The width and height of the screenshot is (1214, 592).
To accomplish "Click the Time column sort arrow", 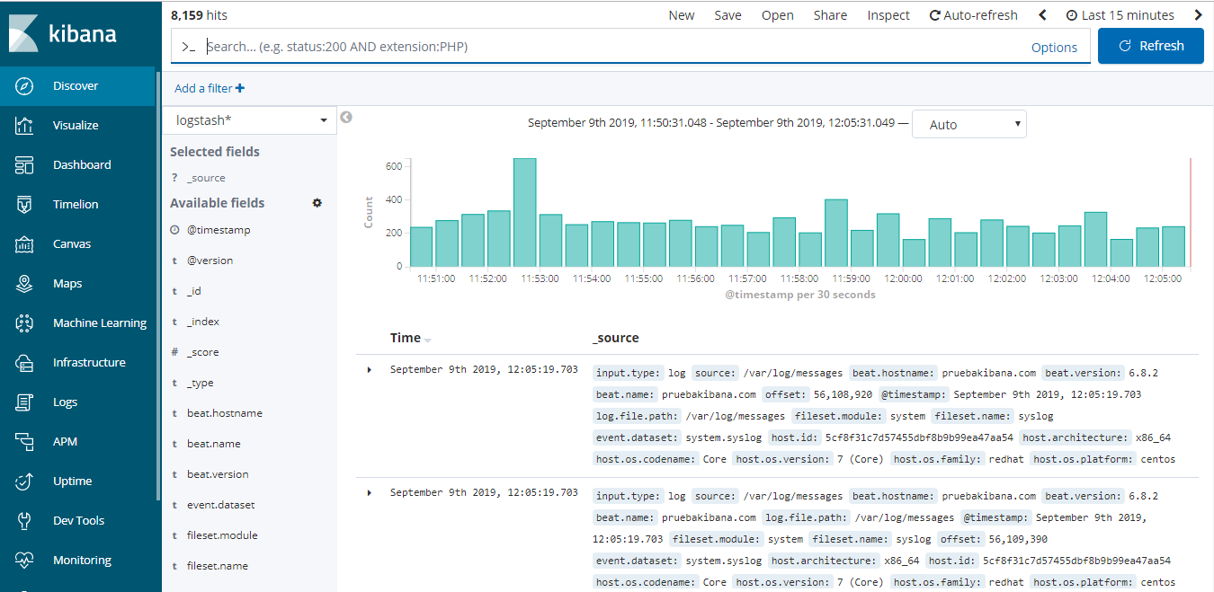I will (427, 340).
